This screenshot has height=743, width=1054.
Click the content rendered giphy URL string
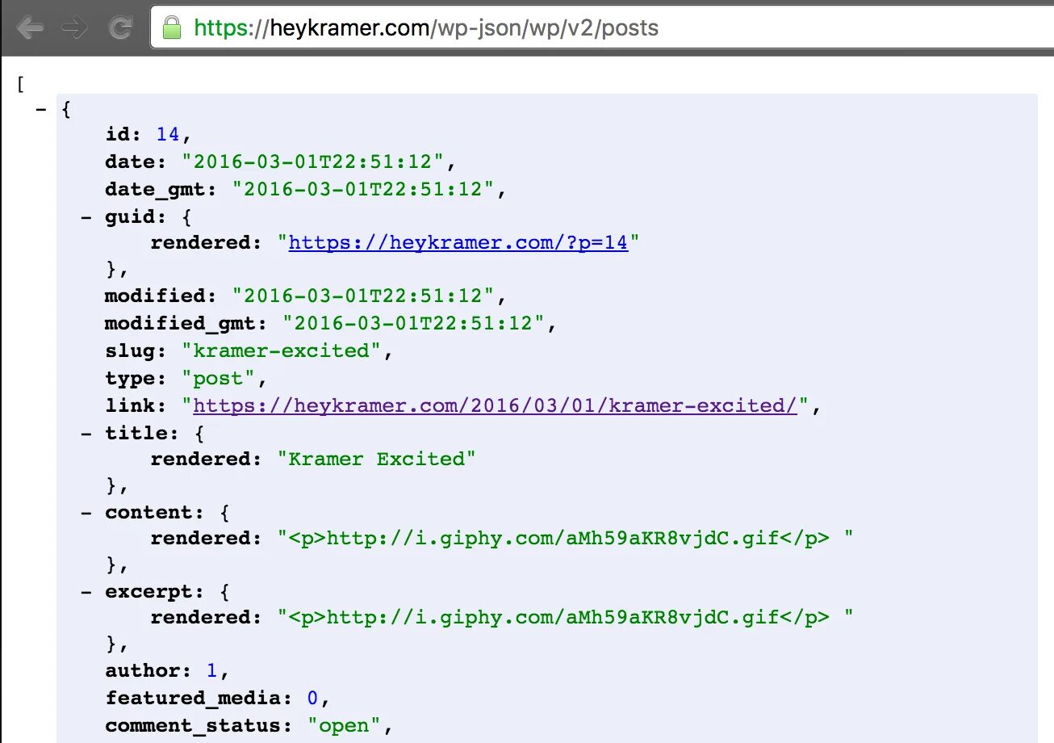point(566,538)
